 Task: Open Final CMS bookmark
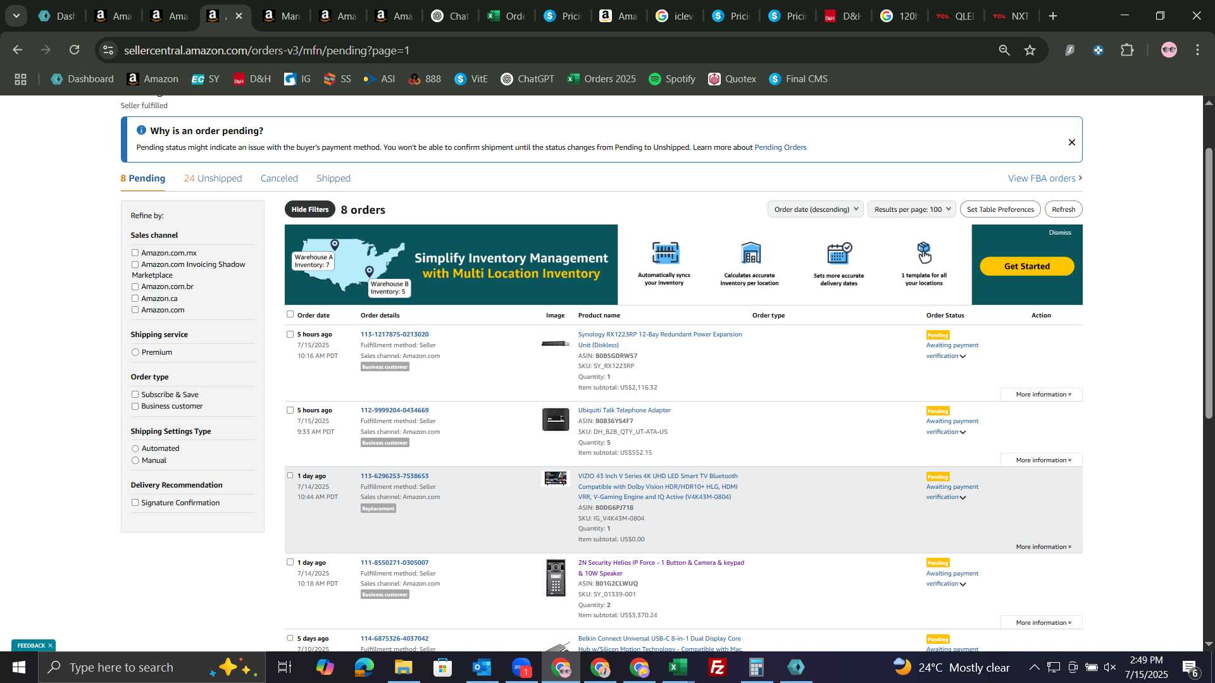(x=799, y=79)
